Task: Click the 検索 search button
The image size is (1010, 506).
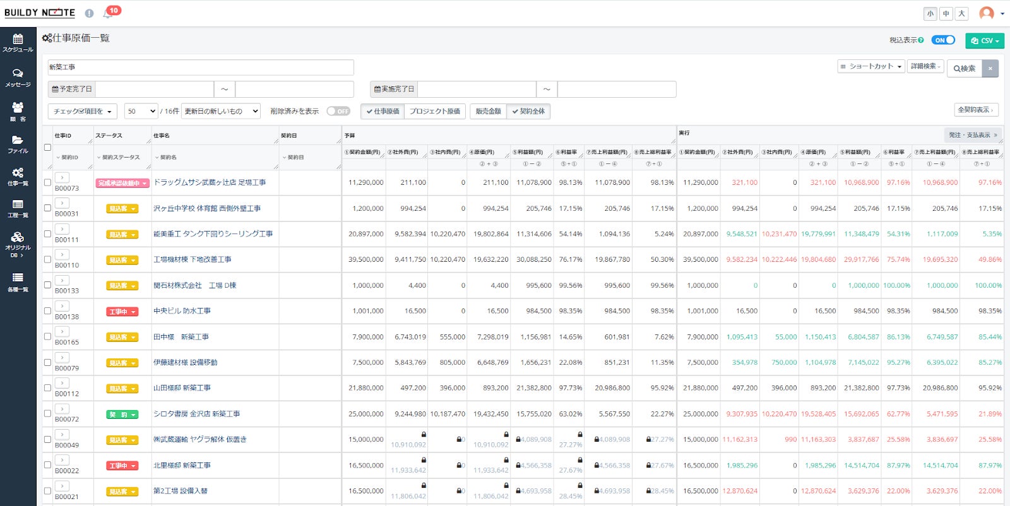Action: pos(964,68)
